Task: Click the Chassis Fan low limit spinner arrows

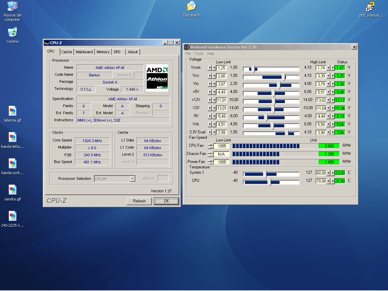Action: tap(211, 154)
